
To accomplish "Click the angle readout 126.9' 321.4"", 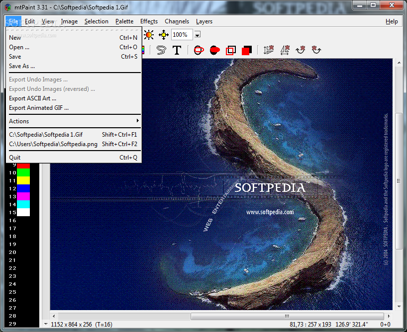I will point(351,324).
